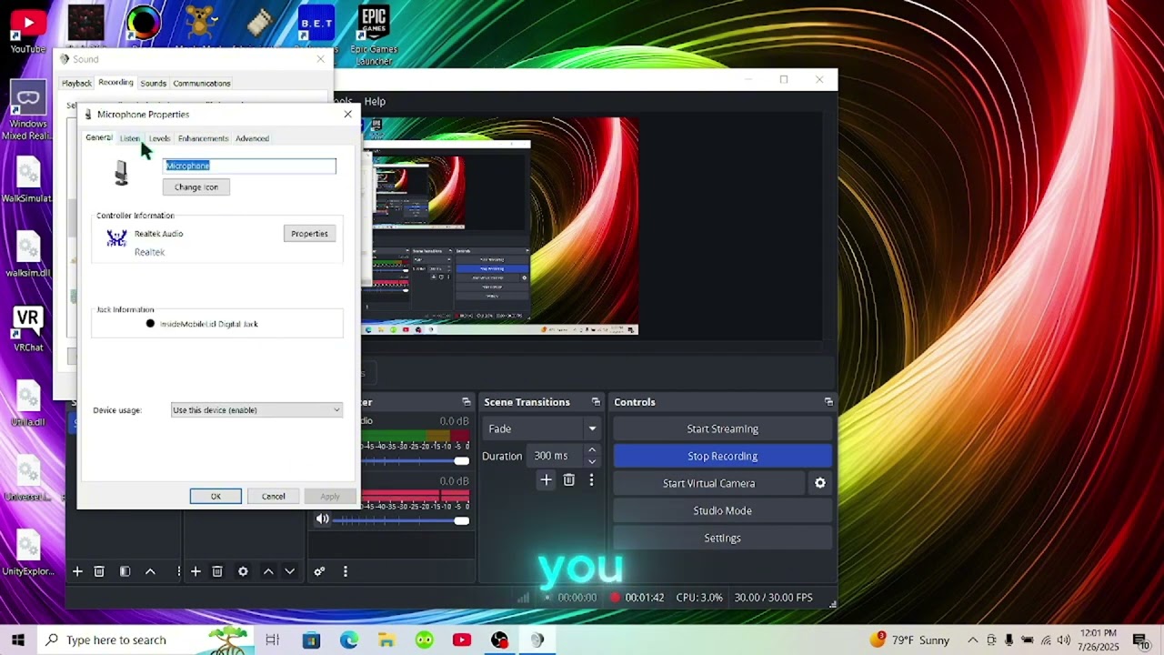Viewport: 1164px width, 655px height.
Task: Decrease transition duration with down arrow
Action: point(592,461)
